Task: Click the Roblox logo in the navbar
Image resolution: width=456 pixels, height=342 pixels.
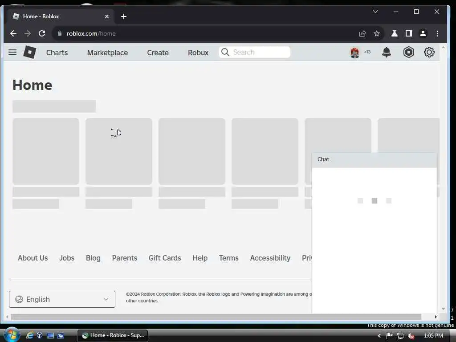Action: pyautogui.click(x=30, y=53)
